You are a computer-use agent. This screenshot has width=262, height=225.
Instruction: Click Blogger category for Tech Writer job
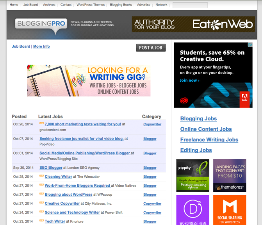coord(150,221)
